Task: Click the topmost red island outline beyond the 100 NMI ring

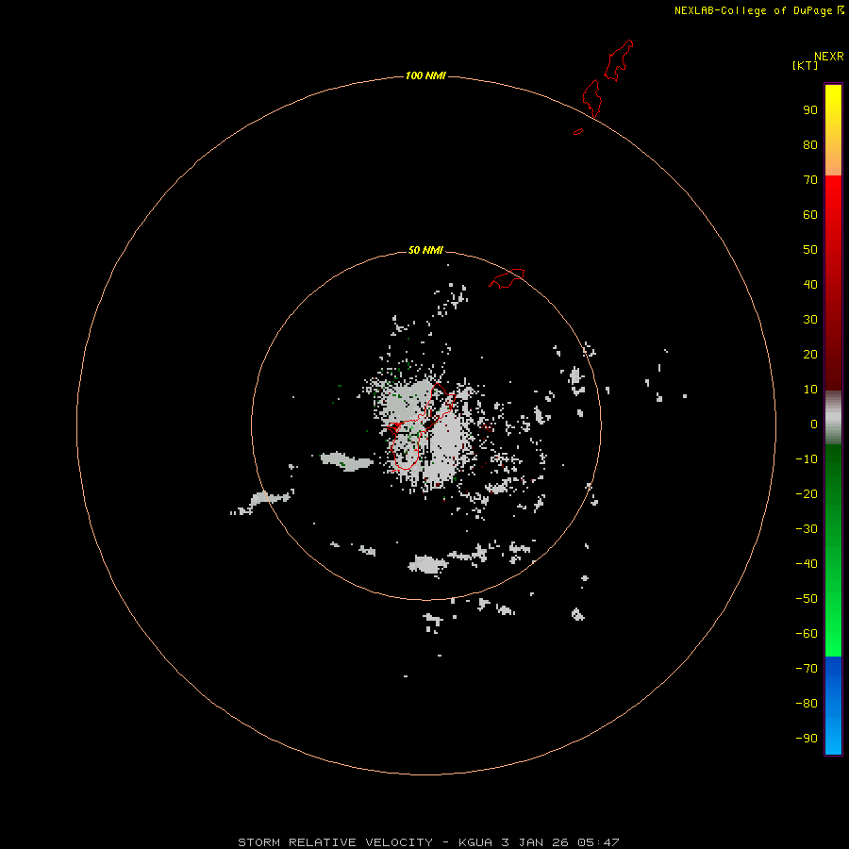Action: [x=618, y=60]
